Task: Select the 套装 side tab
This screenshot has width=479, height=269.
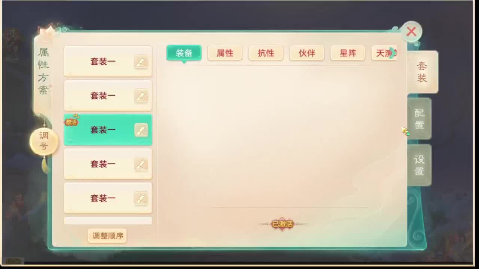Action: pos(422,72)
